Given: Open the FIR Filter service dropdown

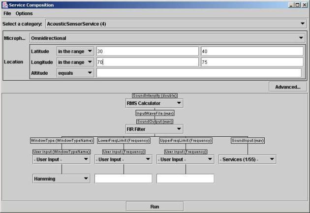Looking at the screenshot, I should tap(155, 129).
